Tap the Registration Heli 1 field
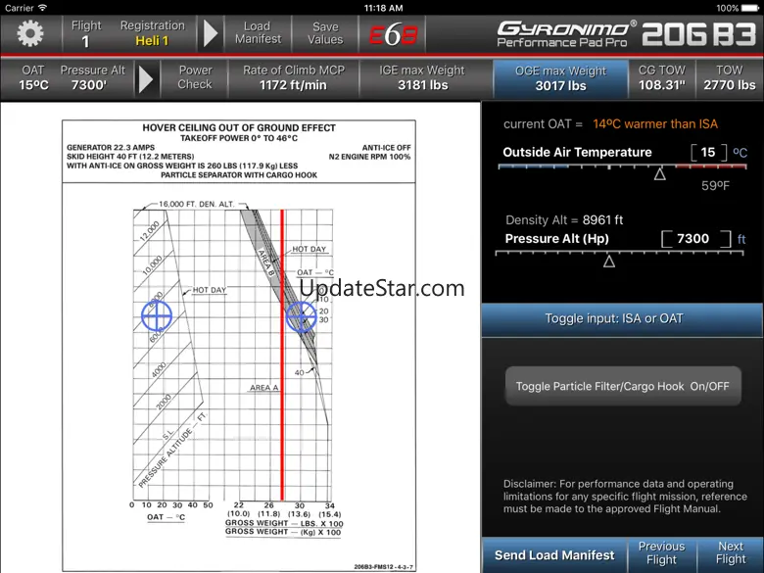 click(152, 33)
